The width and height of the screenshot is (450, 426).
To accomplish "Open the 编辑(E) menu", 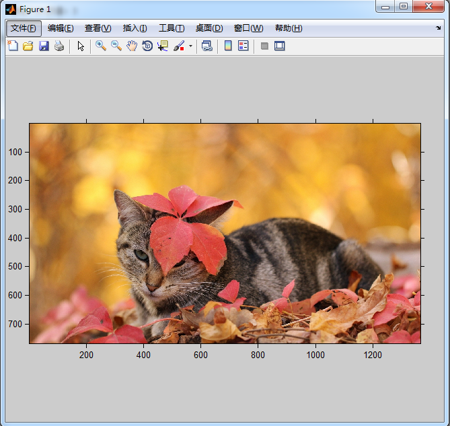I will (x=61, y=28).
